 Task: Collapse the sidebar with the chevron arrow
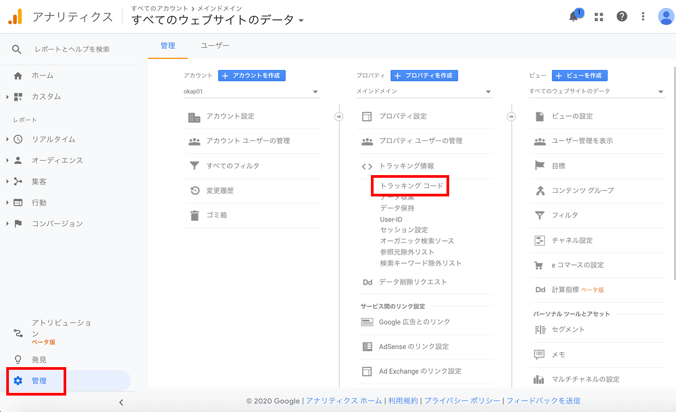(x=121, y=403)
